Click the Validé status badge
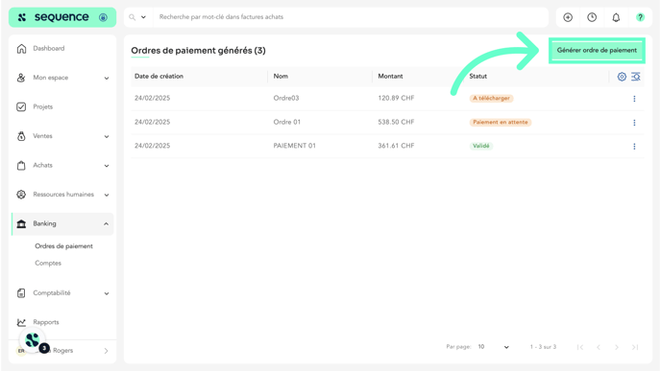The image size is (661, 371). click(481, 146)
